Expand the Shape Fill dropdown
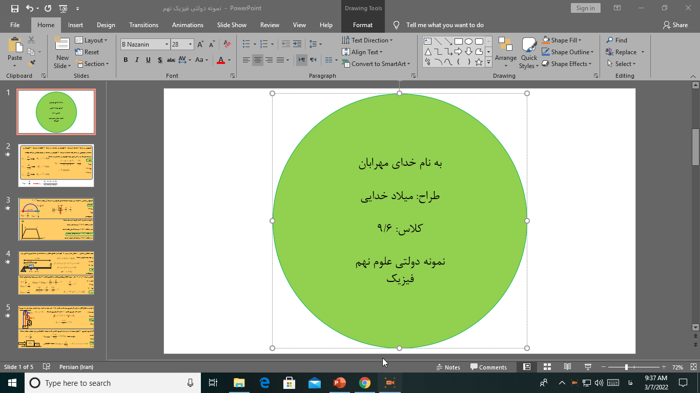 click(x=580, y=40)
